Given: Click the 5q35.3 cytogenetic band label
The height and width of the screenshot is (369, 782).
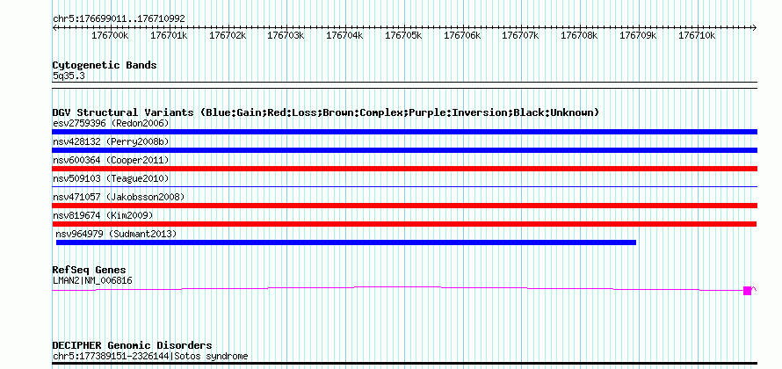Looking at the screenshot, I should (x=69, y=76).
